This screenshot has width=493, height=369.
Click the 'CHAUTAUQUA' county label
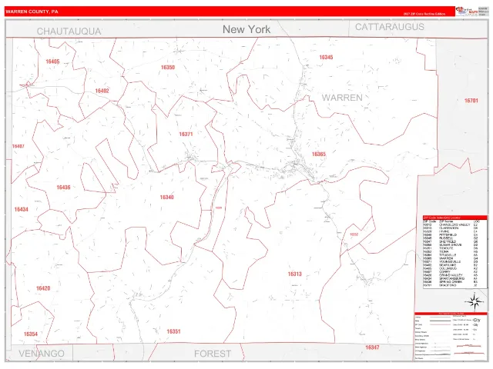pos(69,32)
